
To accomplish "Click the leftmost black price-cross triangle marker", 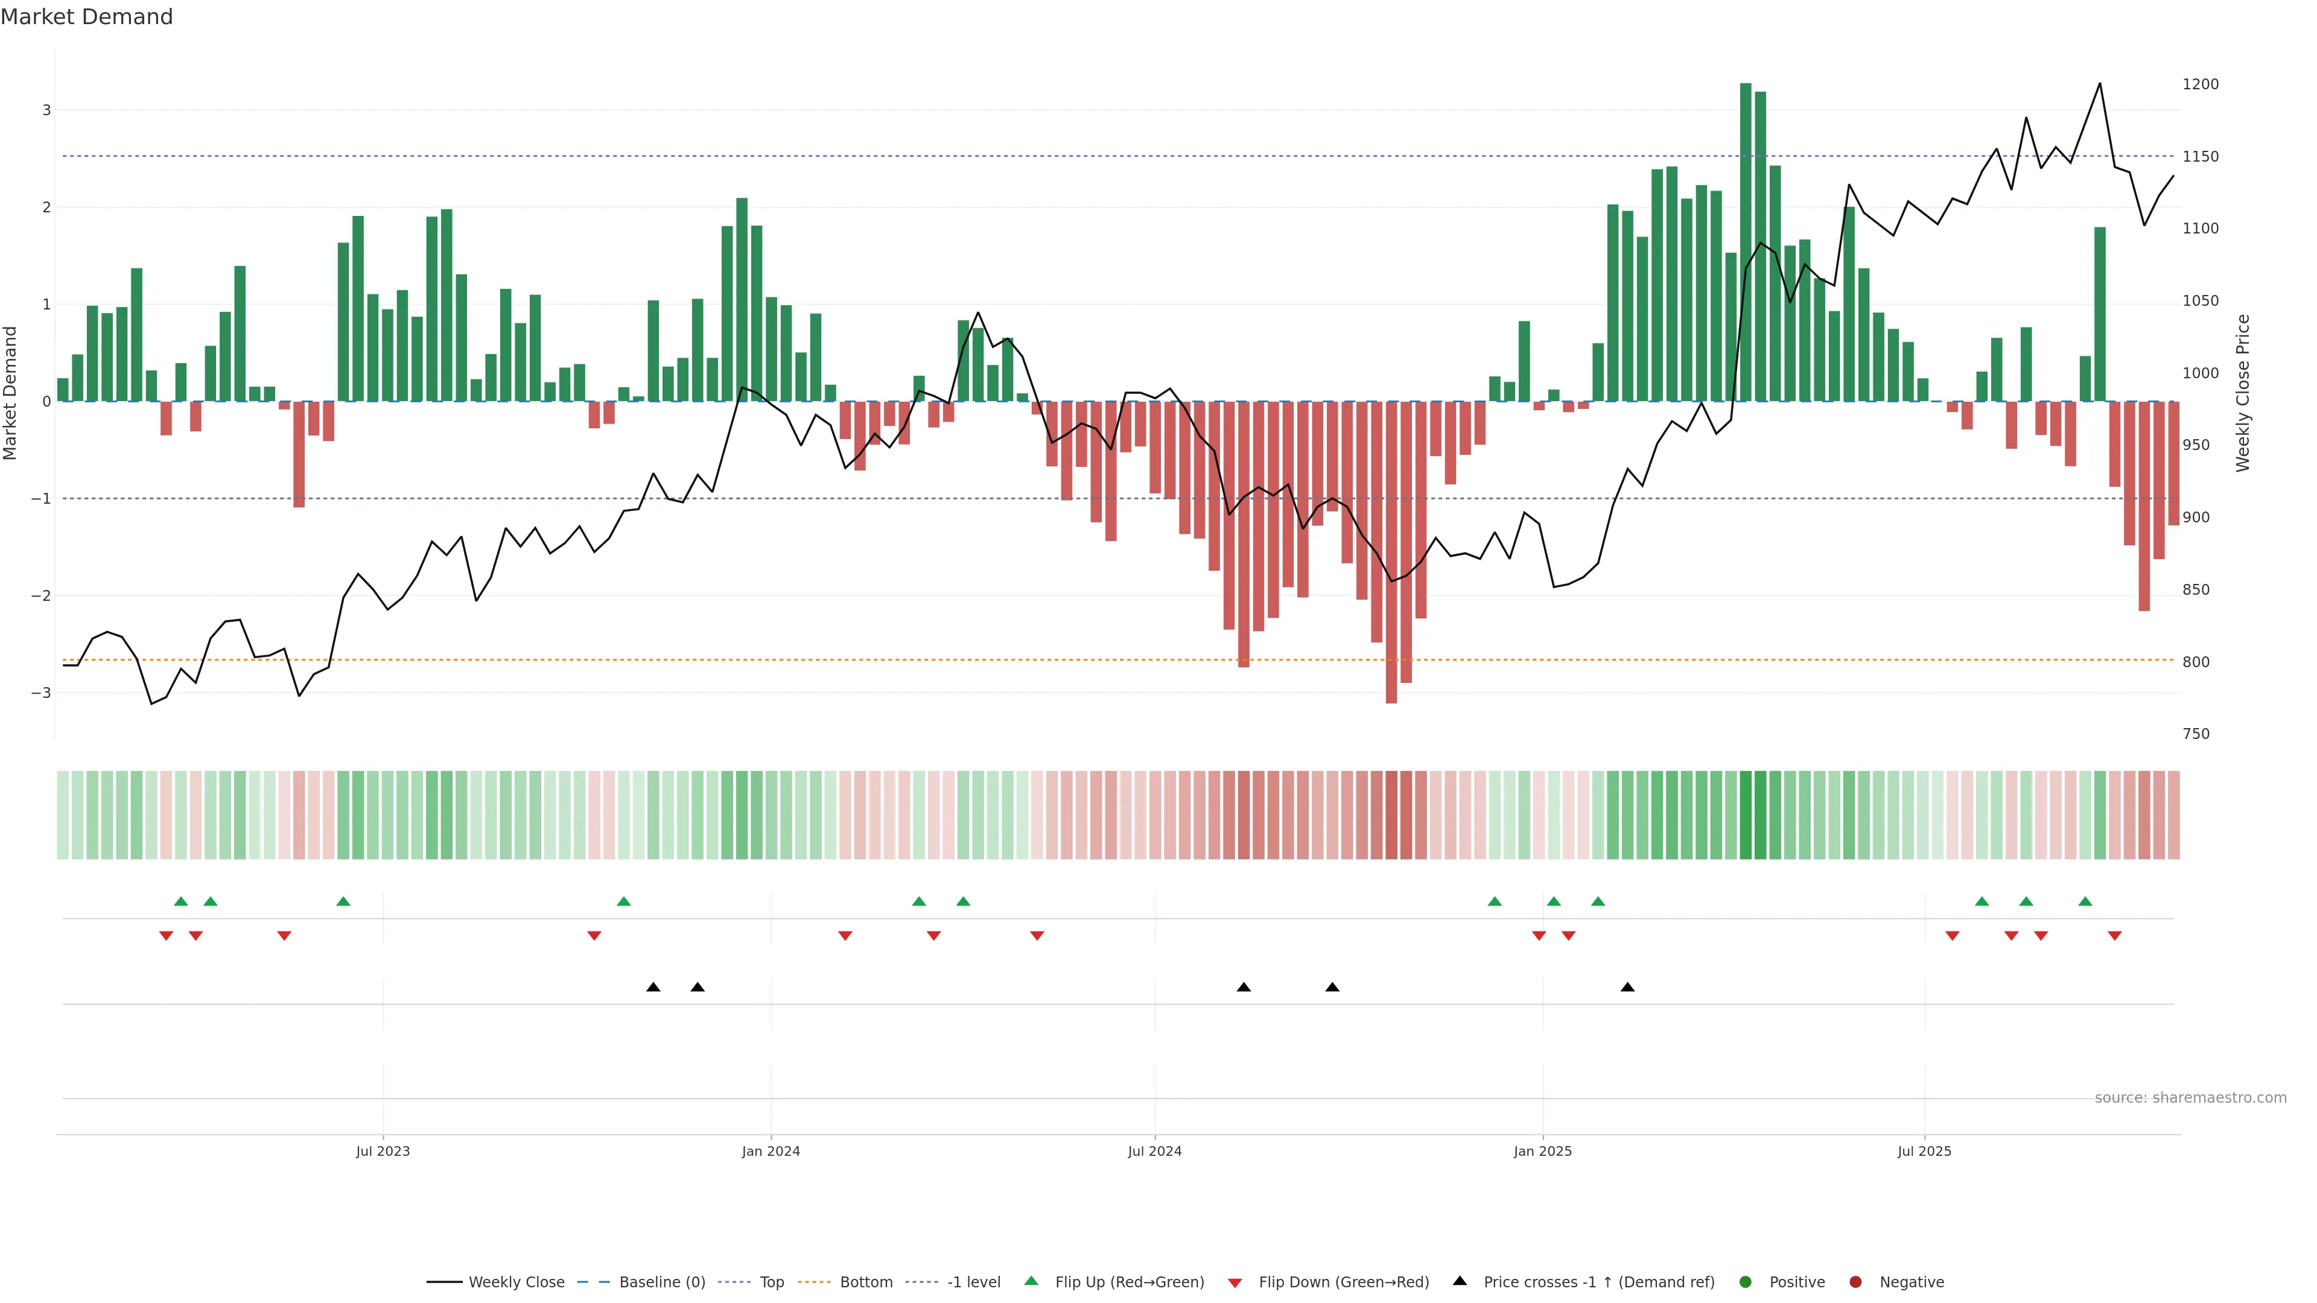I will (653, 988).
